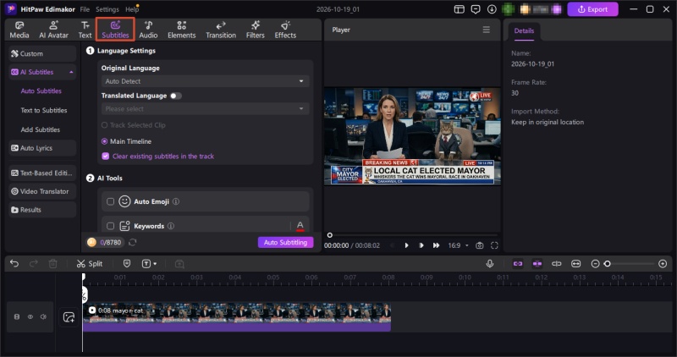The width and height of the screenshot is (677, 357).
Task: Click the Auto Subtitling button
Action: [x=285, y=242]
